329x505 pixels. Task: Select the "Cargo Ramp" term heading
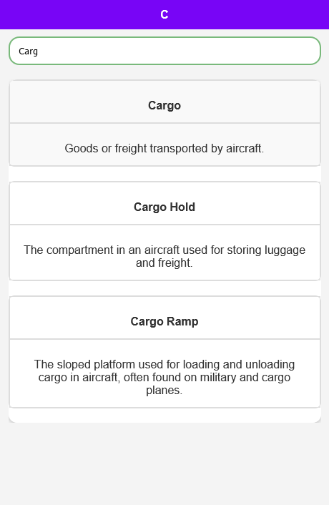[164, 321]
